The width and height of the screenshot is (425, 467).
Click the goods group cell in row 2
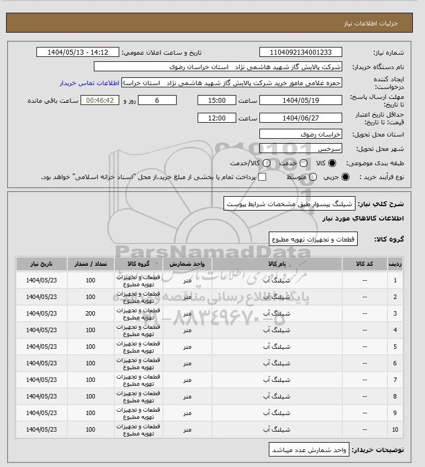point(139,297)
